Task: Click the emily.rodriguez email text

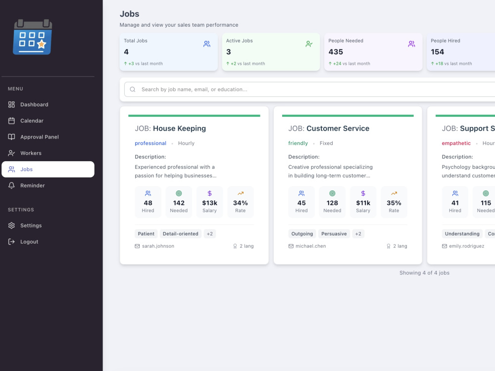Action: (467, 246)
